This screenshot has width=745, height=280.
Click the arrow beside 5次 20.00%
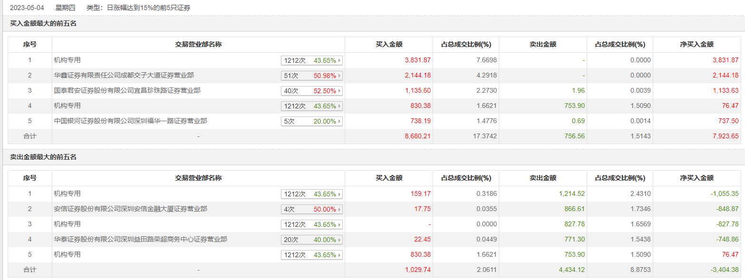[x=339, y=121]
